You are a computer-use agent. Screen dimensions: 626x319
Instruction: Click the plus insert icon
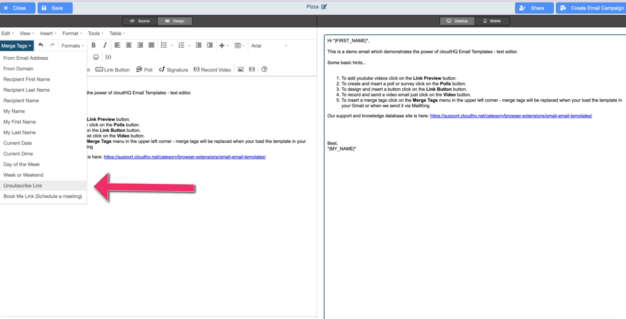221,46
